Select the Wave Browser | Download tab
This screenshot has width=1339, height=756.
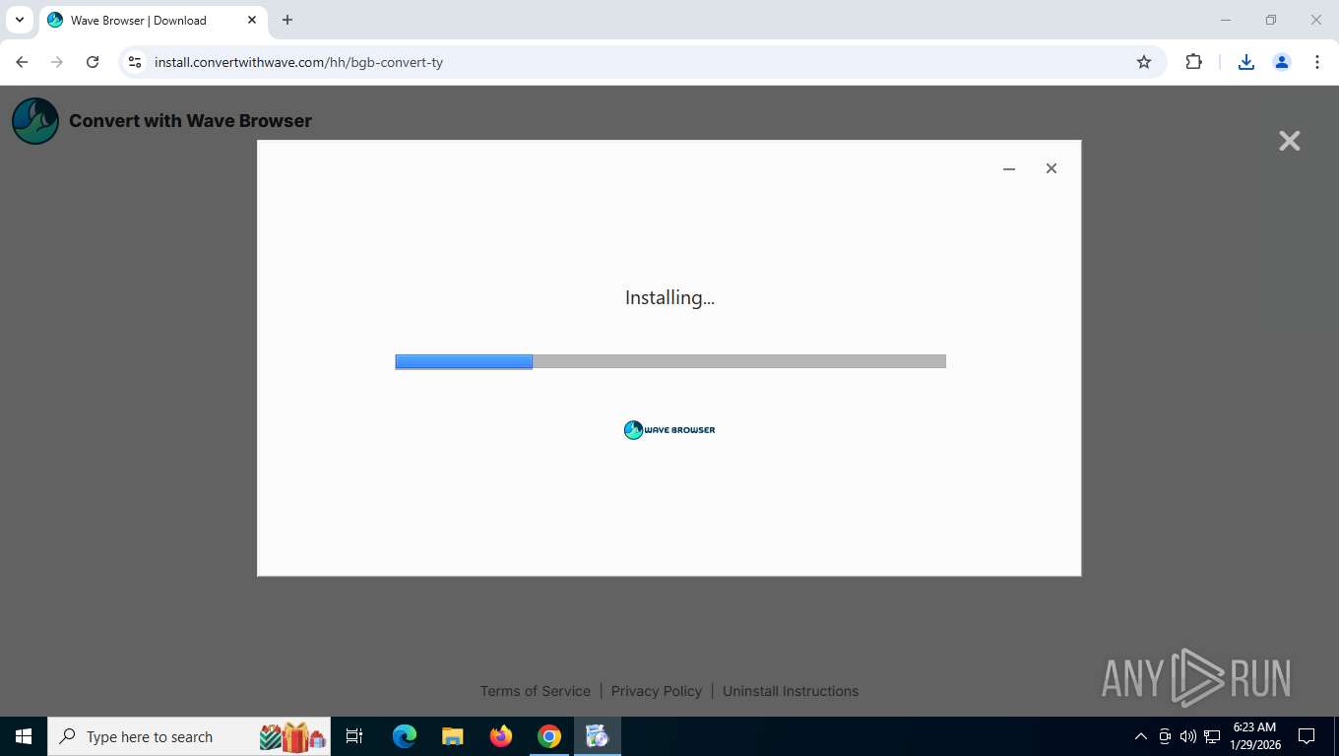pyautogui.click(x=154, y=21)
